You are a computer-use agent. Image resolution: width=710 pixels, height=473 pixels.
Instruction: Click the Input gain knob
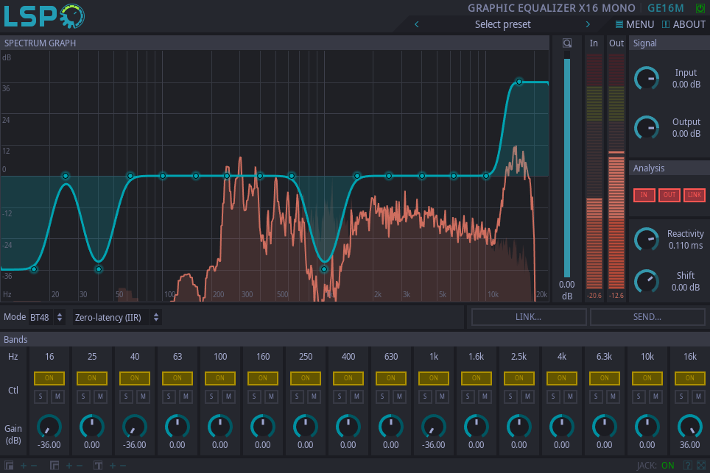click(647, 78)
